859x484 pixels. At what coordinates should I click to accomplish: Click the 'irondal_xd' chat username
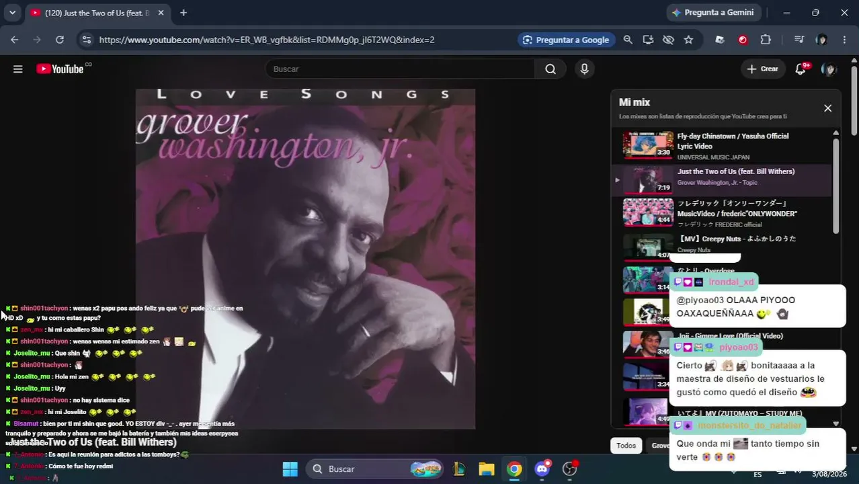pos(731,282)
